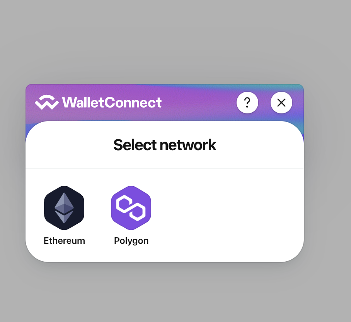Screen dimensions: 351x322
Task: Click the WalletConnect wave logo icon
Action: (47, 102)
